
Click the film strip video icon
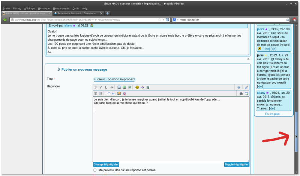[148, 87]
